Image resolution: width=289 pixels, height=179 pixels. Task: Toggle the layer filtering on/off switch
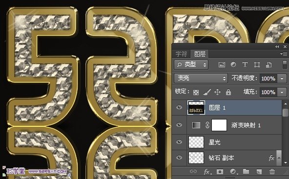pos(285,65)
